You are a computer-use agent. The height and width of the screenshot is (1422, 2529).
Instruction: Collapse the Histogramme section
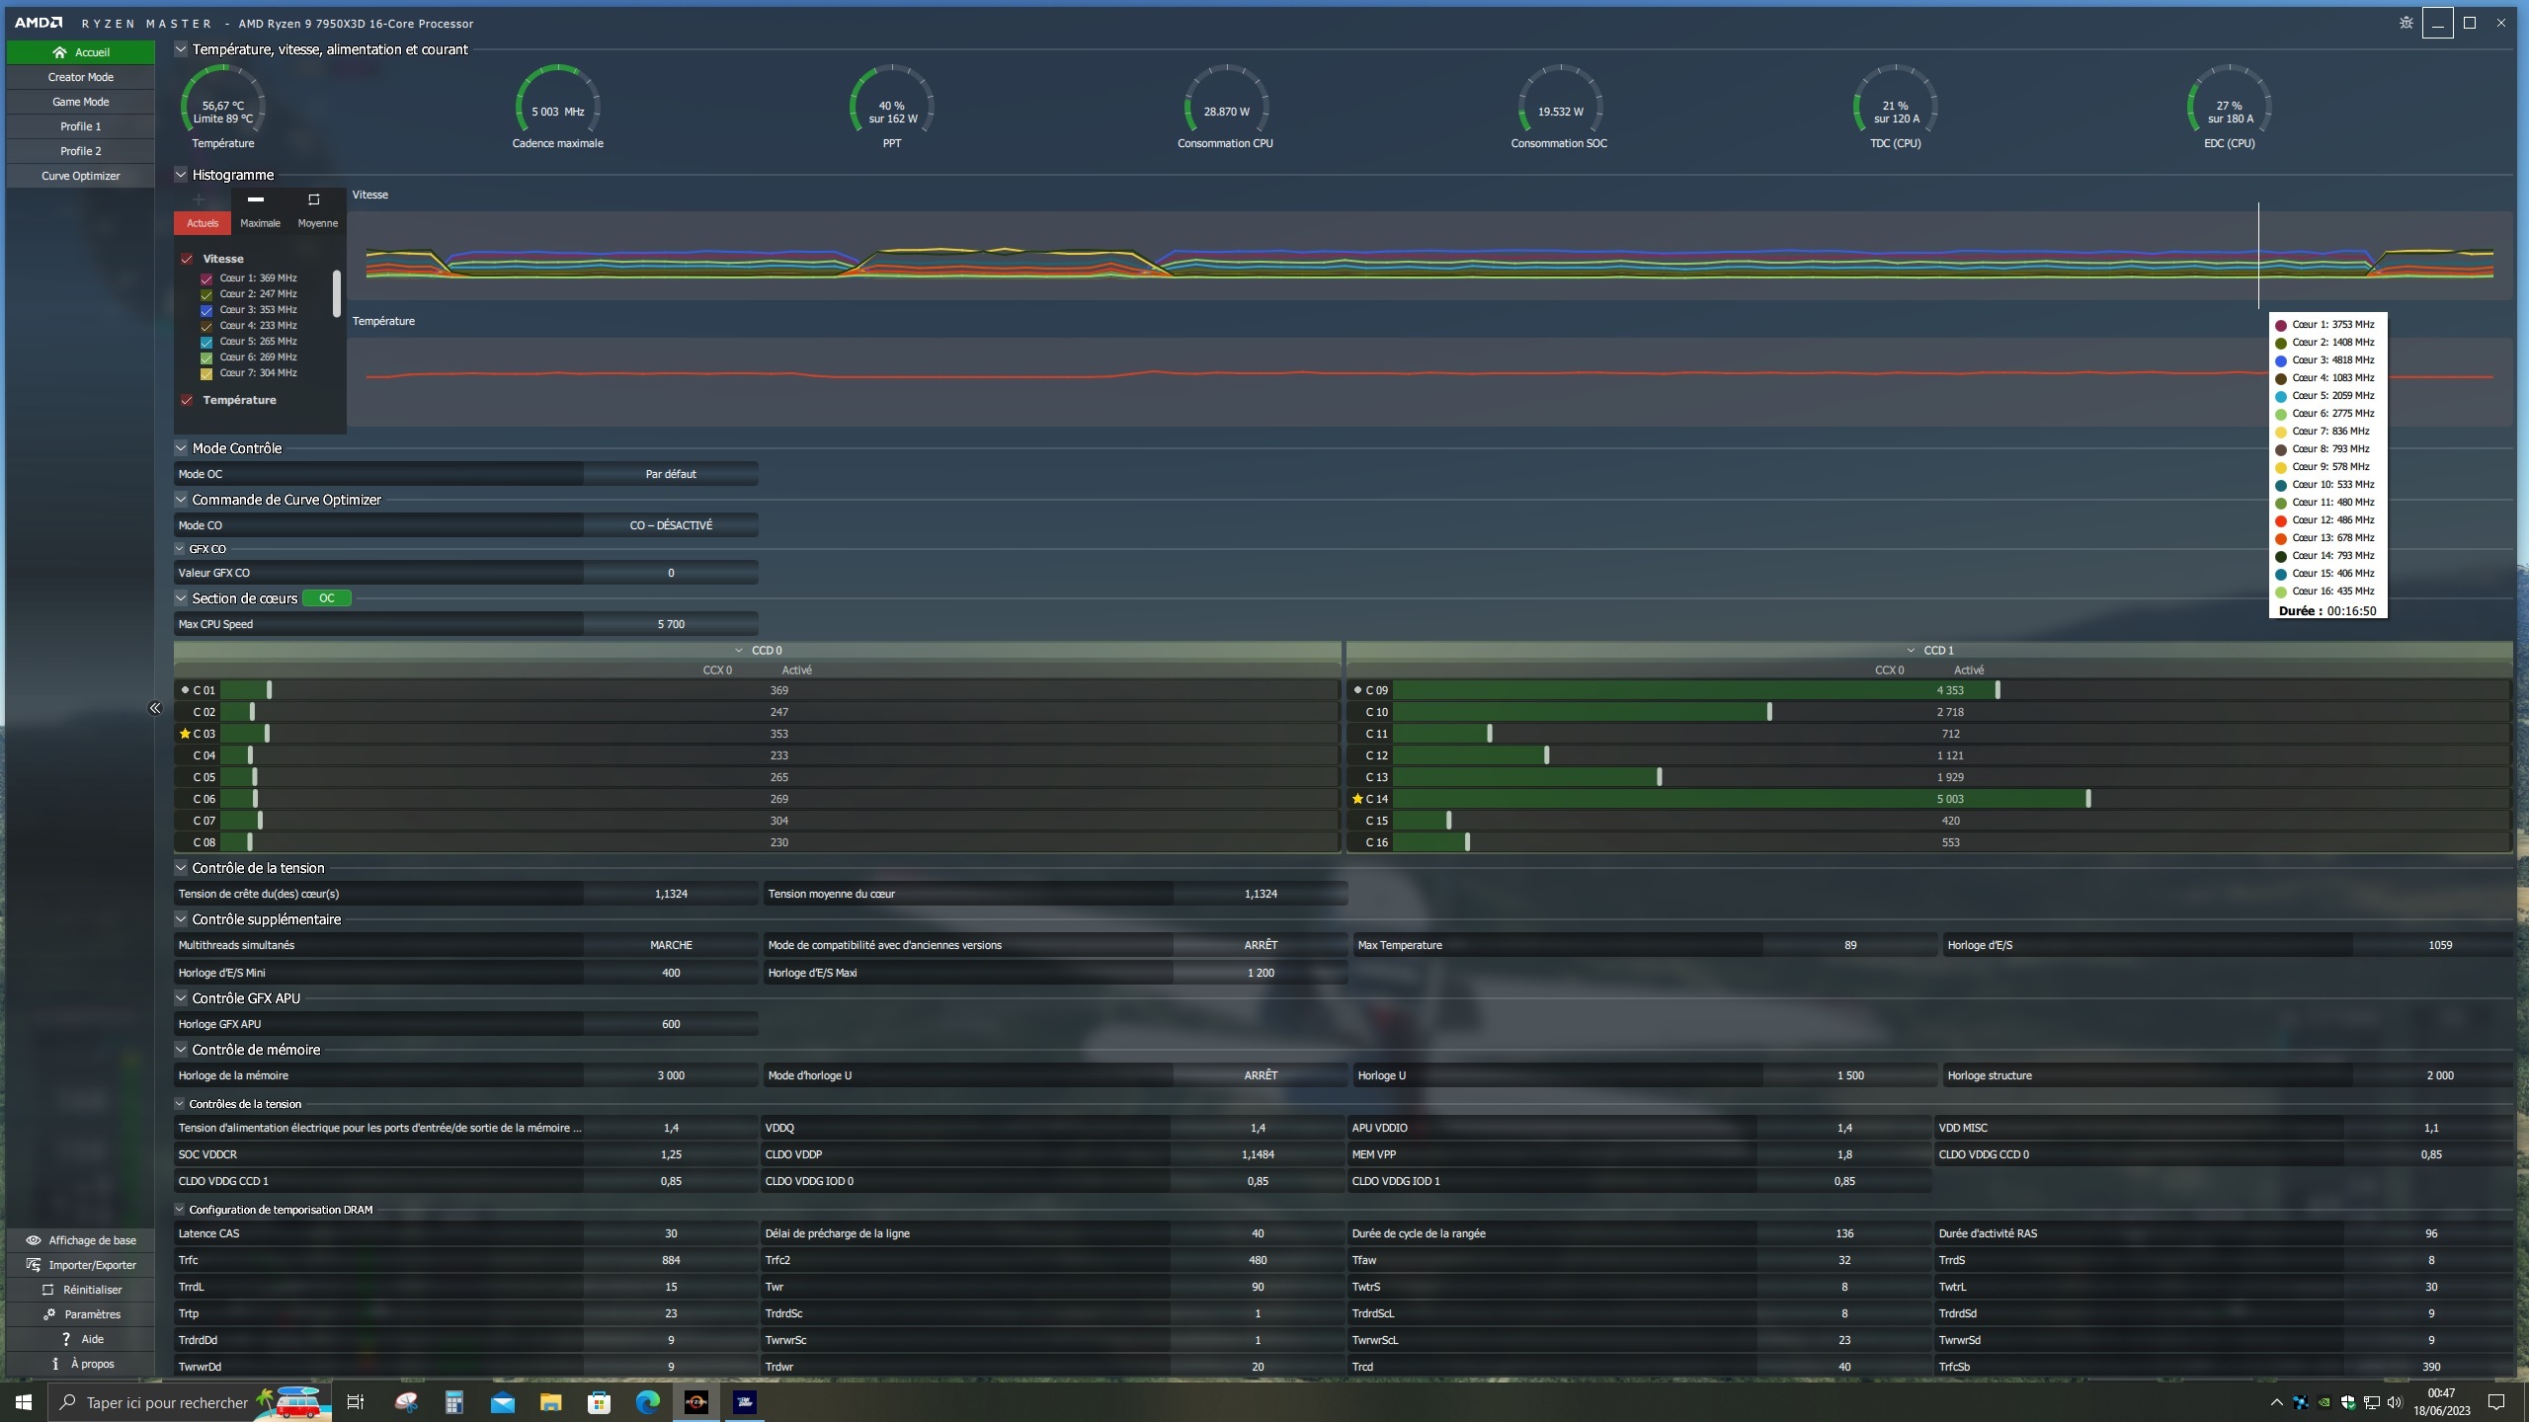pyautogui.click(x=181, y=175)
